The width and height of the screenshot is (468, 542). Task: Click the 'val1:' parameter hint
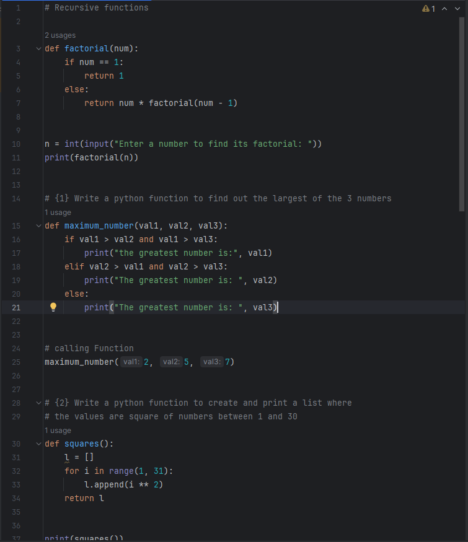(x=131, y=362)
